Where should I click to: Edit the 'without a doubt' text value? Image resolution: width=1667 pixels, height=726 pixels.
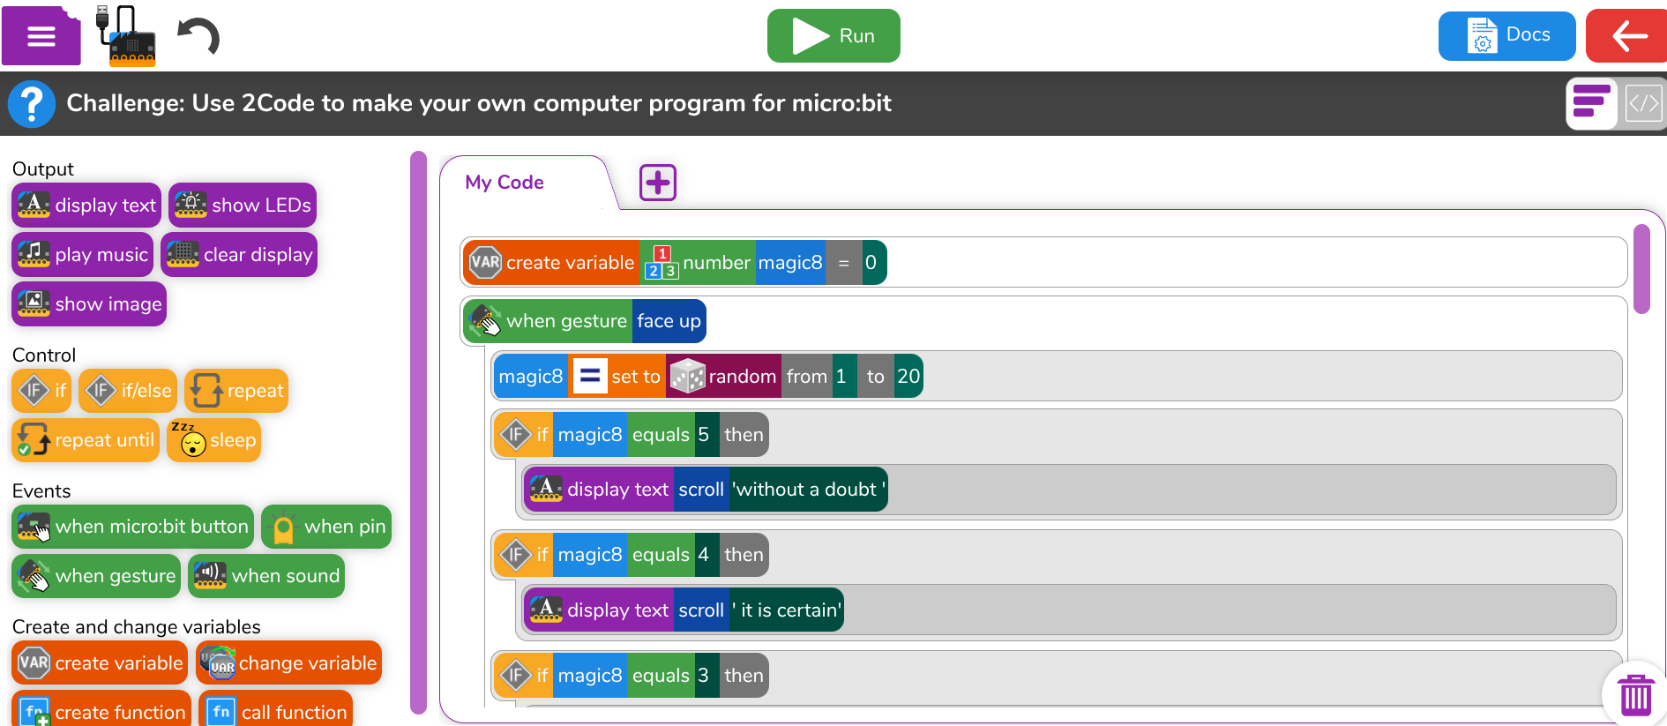tap(808, 490)
